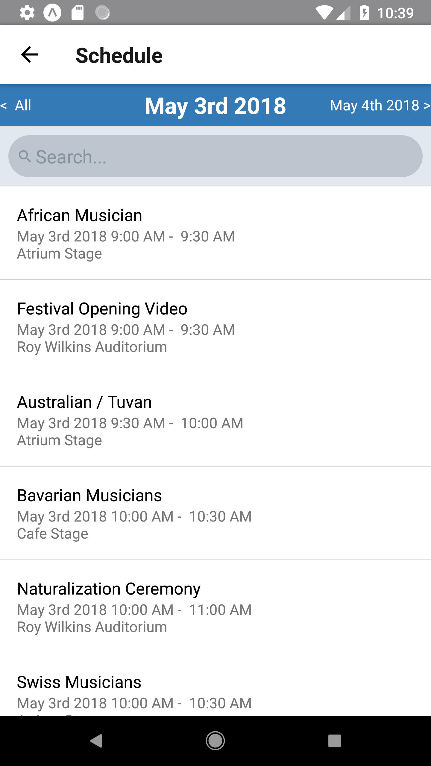Tap the Schedule page title
The height and width of the screenshot is (766, 431).
119,56
